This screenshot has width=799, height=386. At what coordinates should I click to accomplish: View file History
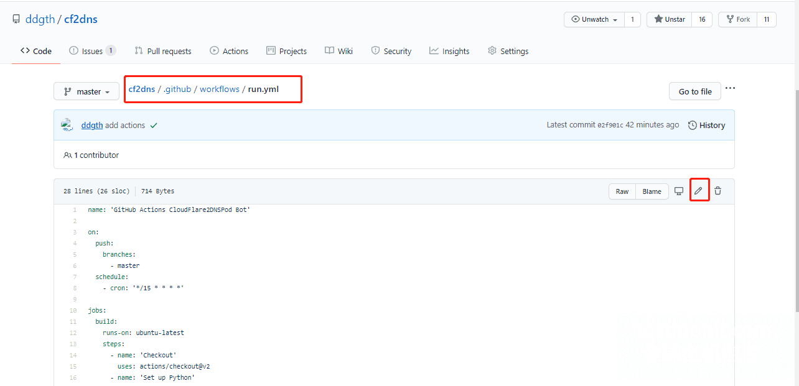pos(706,125)
